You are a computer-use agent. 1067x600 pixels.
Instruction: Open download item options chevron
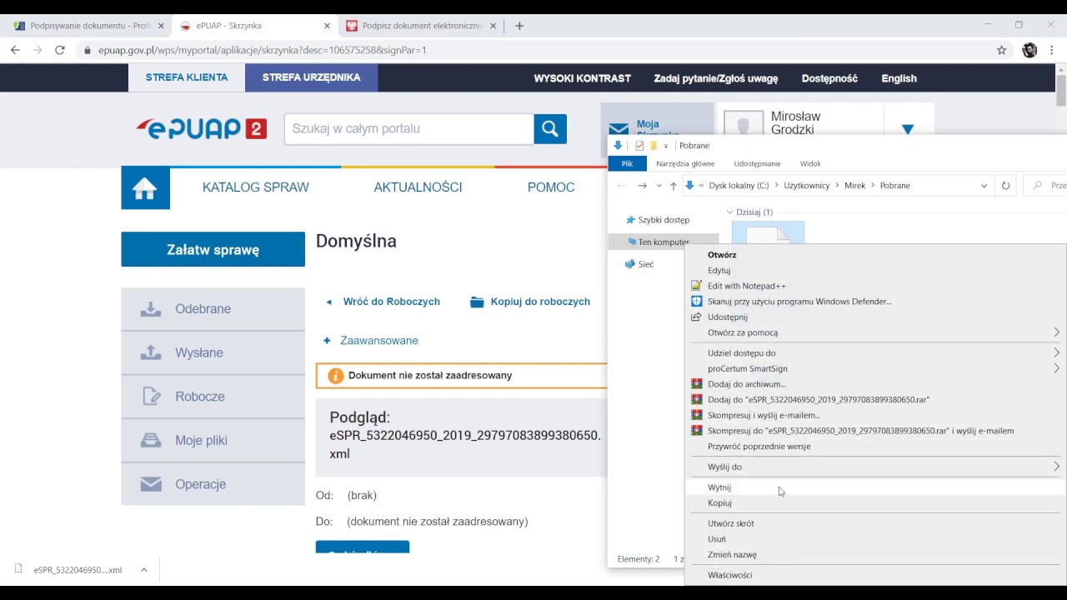pyautogui.click(x=143, y=570)
